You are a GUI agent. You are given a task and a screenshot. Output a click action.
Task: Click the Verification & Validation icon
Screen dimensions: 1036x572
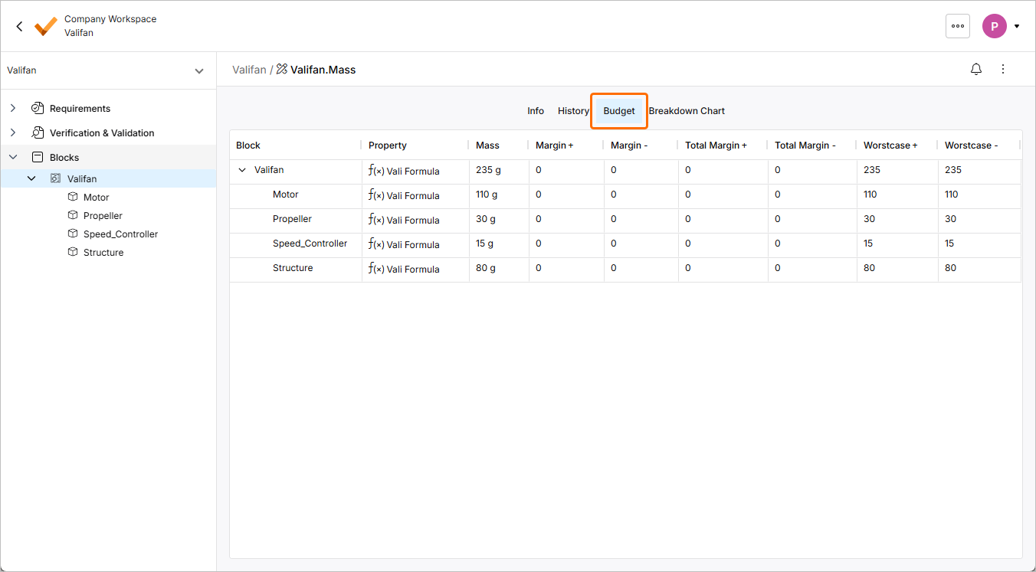[38, 133]
